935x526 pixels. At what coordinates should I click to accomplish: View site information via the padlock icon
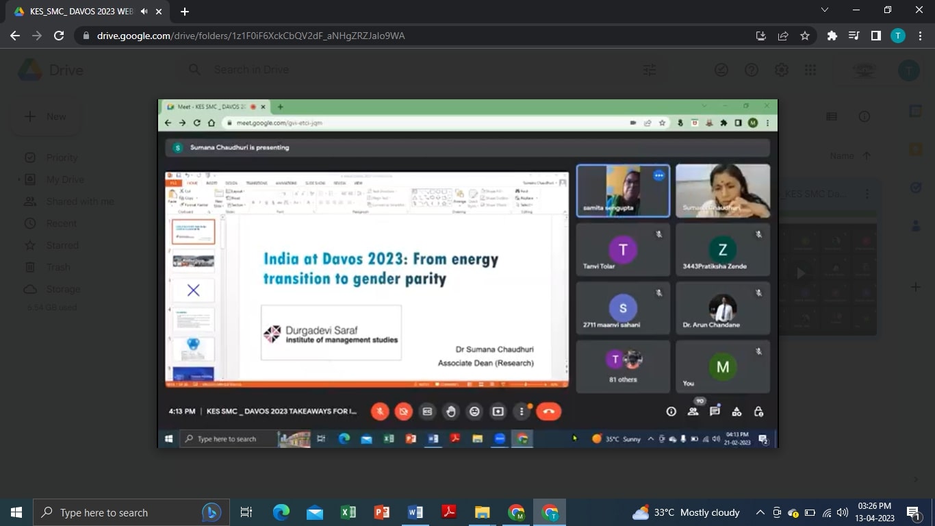(86, 36)
